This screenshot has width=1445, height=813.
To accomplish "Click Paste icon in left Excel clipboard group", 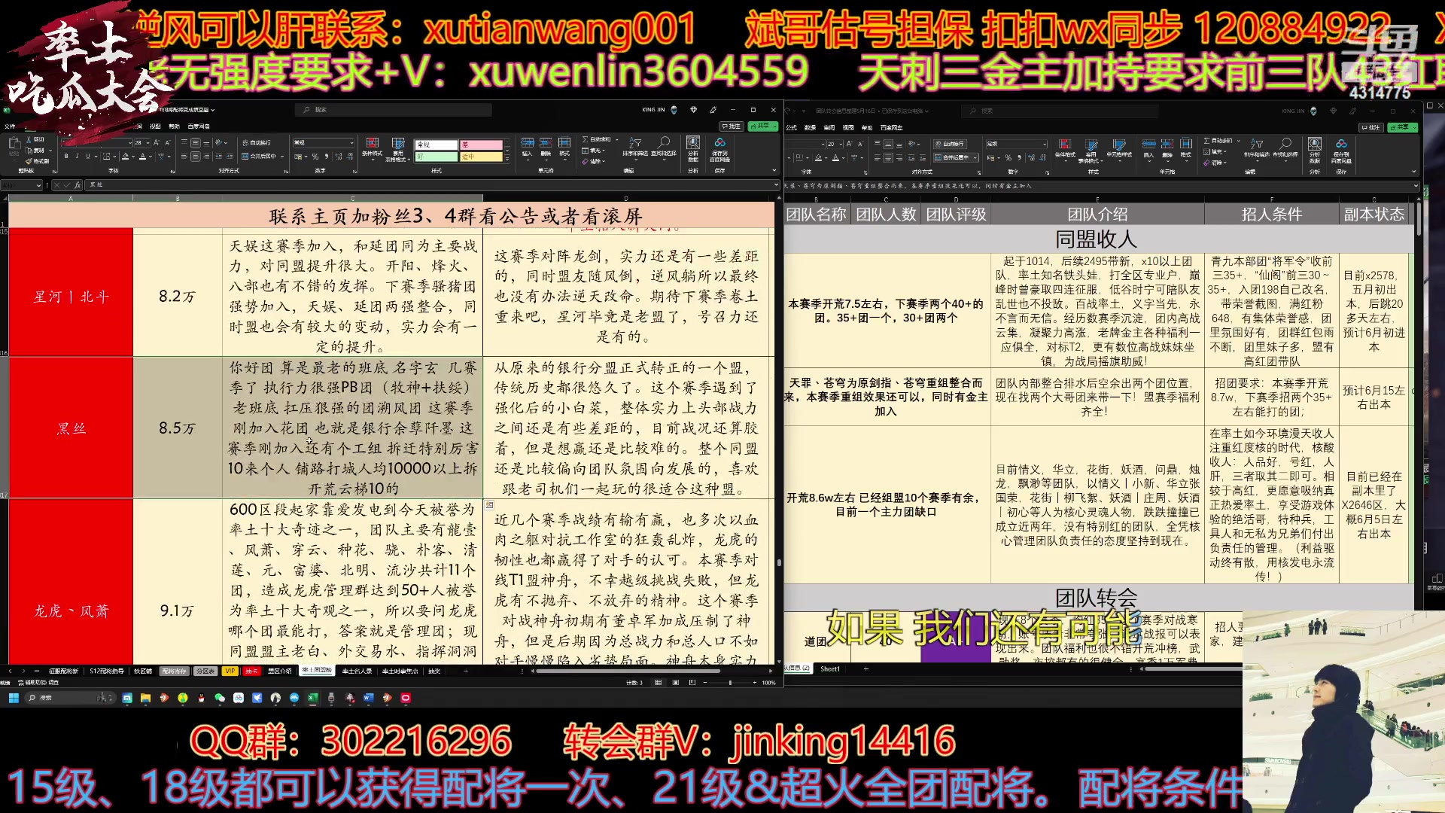I will 14,144.
